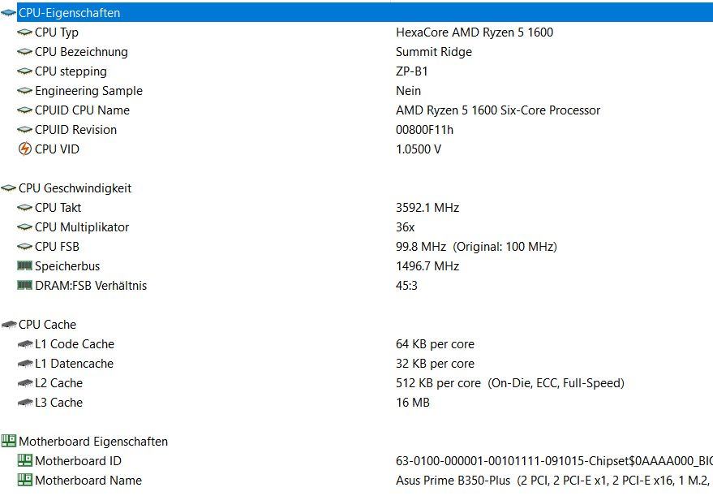The height and width of the screenshot is (496, 713).
Task: Click the value 32 KB per core
Action: [435, 364]
